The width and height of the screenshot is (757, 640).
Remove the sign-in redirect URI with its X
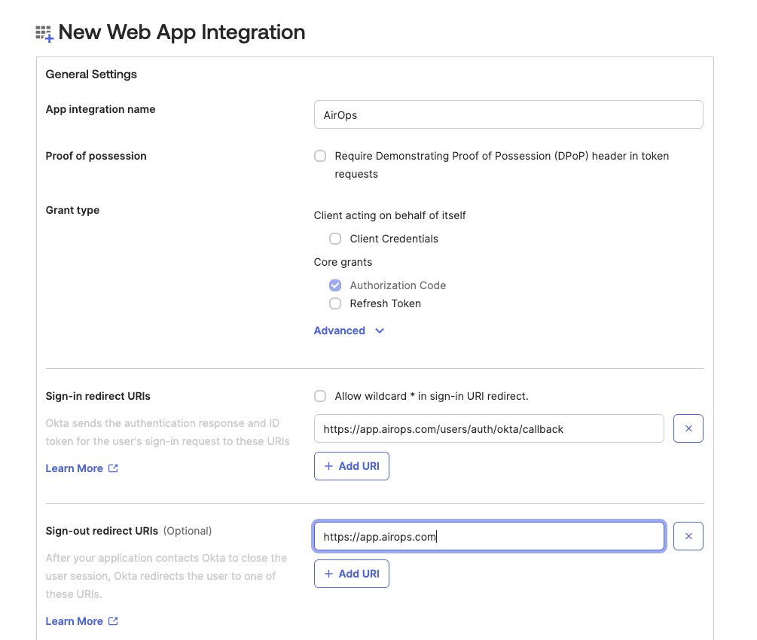coord(688,428)
